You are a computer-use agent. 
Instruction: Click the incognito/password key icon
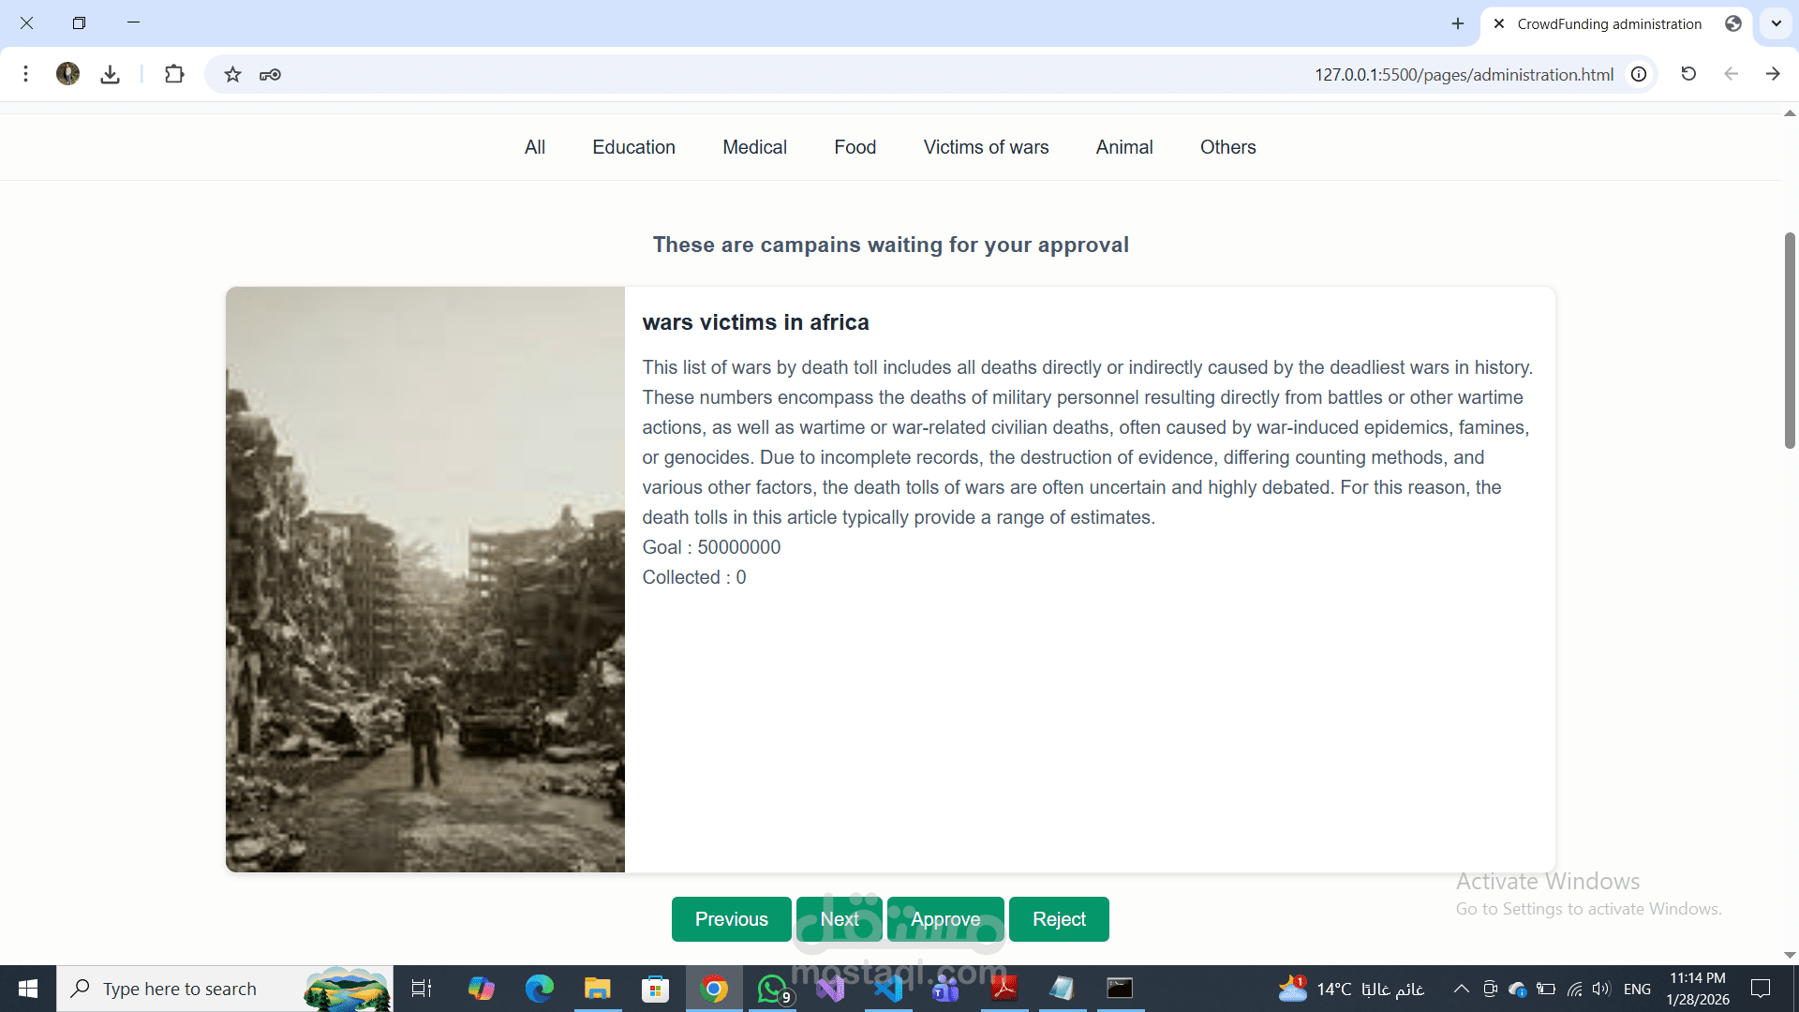[270, 75]
